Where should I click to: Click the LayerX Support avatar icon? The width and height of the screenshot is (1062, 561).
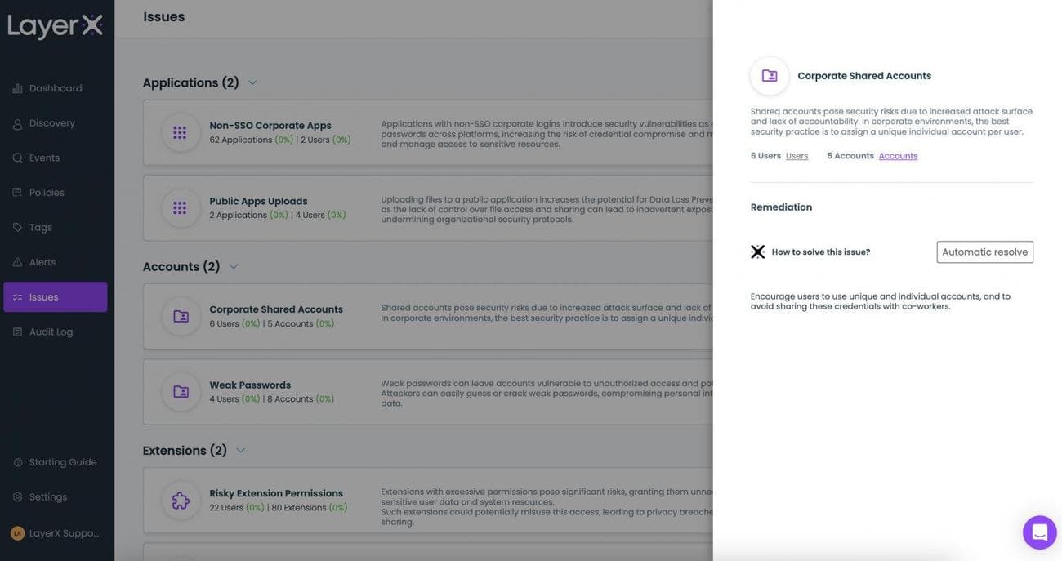(17, 533)
